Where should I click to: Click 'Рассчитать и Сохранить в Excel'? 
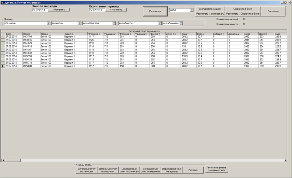pyautogui.click(x=243, y=14)
